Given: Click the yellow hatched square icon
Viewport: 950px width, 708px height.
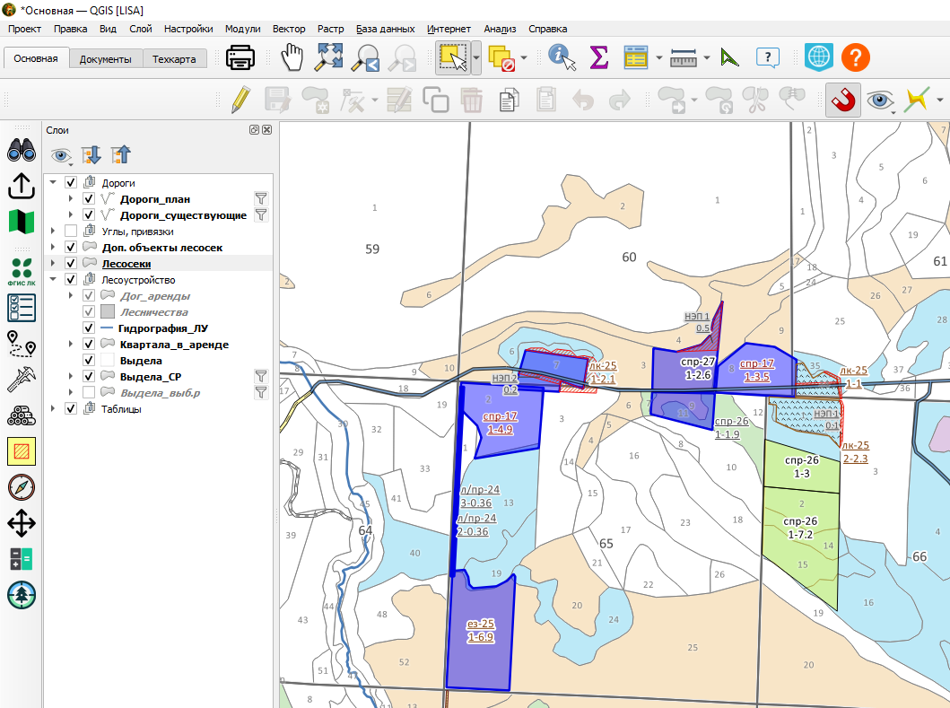Looking at the screenshot, I should coord(22,451).
